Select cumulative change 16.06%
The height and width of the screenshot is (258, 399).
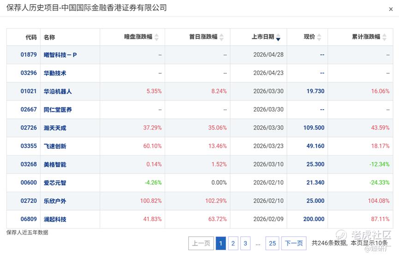(380, 91)
